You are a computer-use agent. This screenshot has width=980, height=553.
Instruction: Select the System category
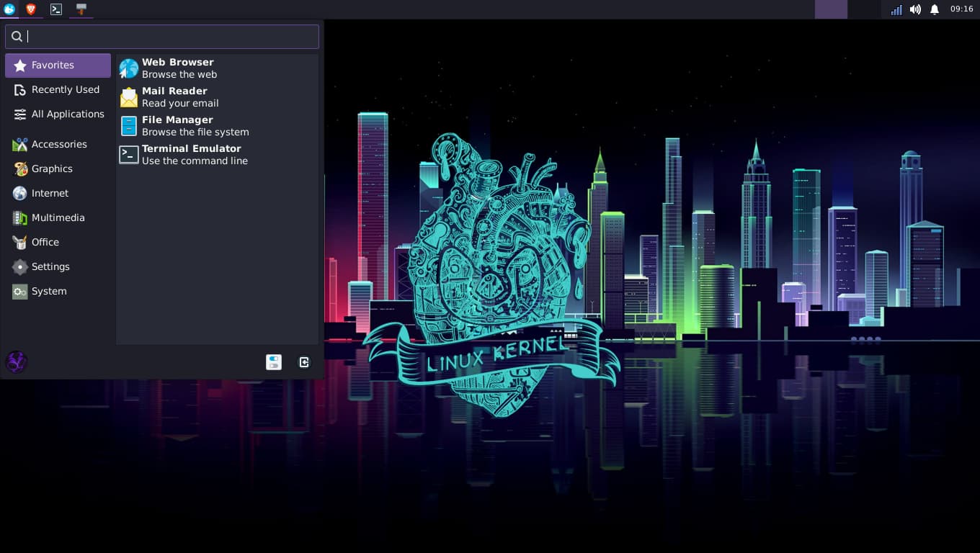click(58, 292)
